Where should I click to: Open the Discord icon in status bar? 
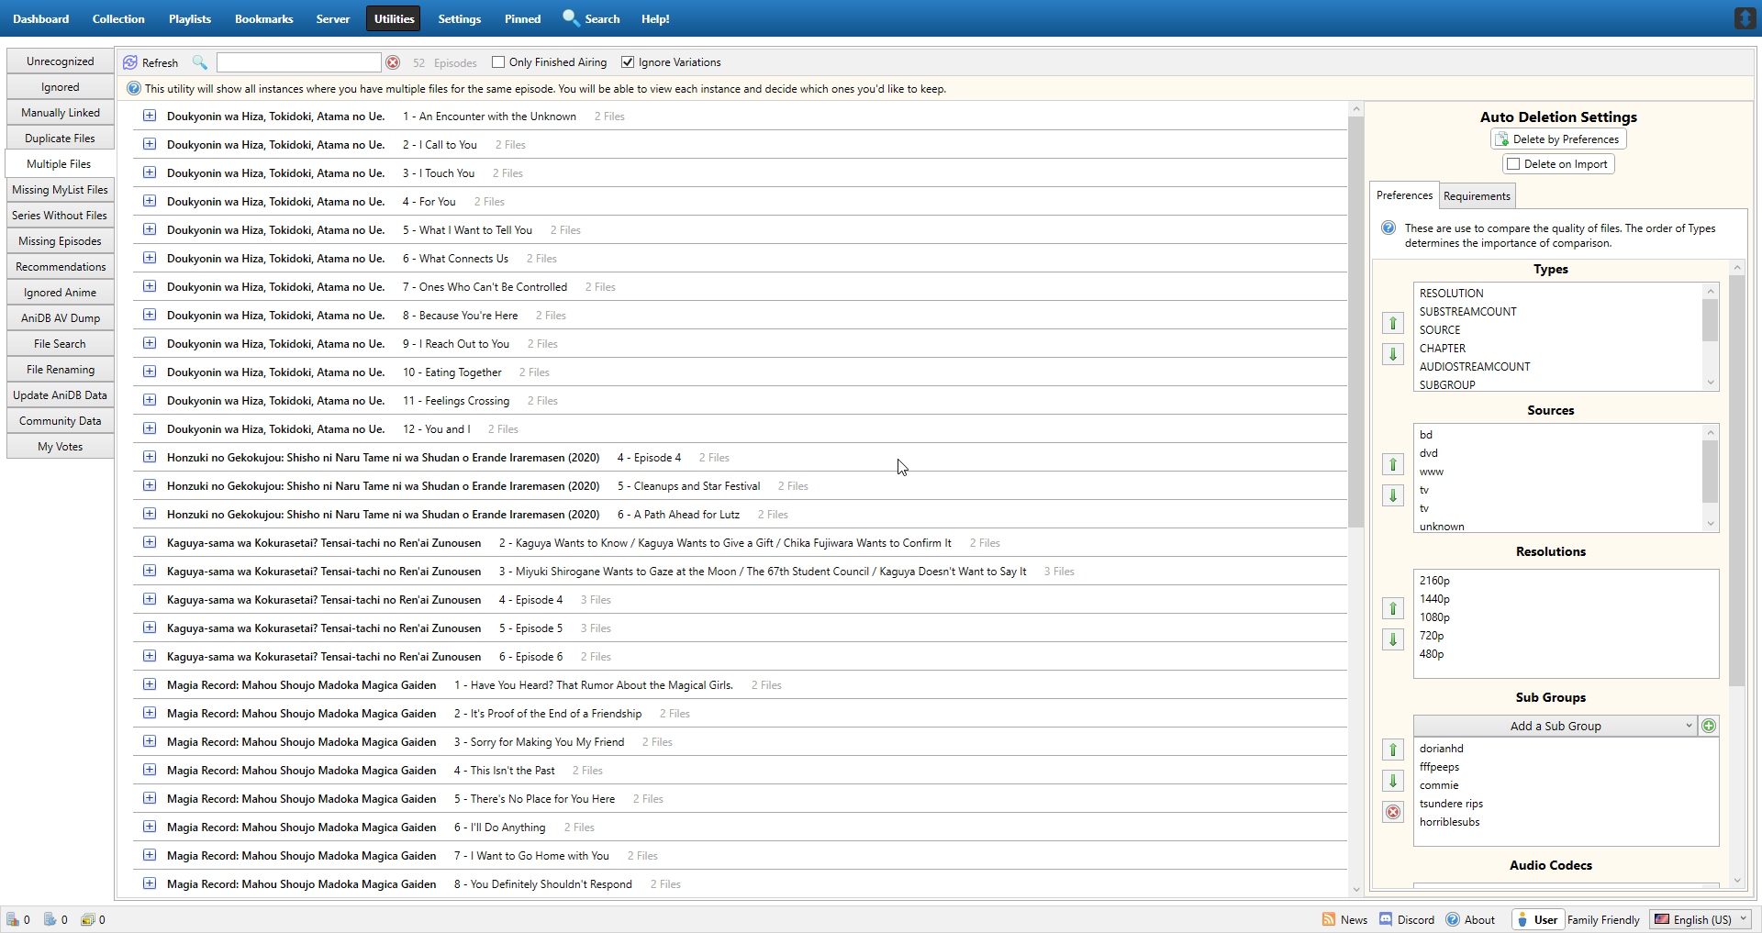pos(1386,919)
